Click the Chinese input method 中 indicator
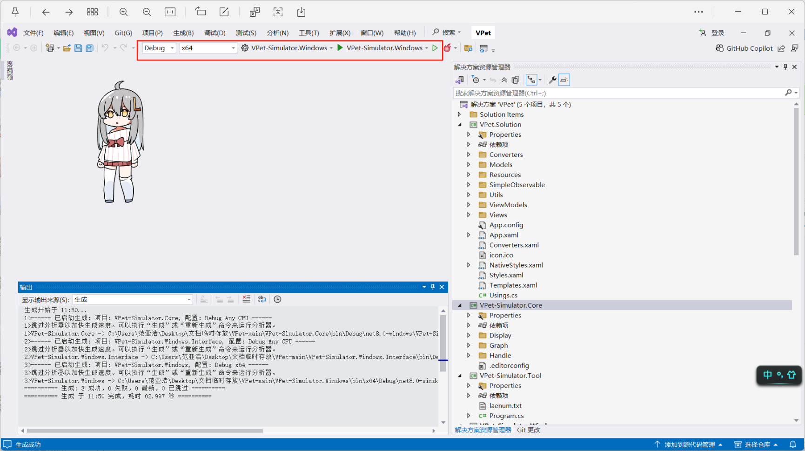 (767, 375)
